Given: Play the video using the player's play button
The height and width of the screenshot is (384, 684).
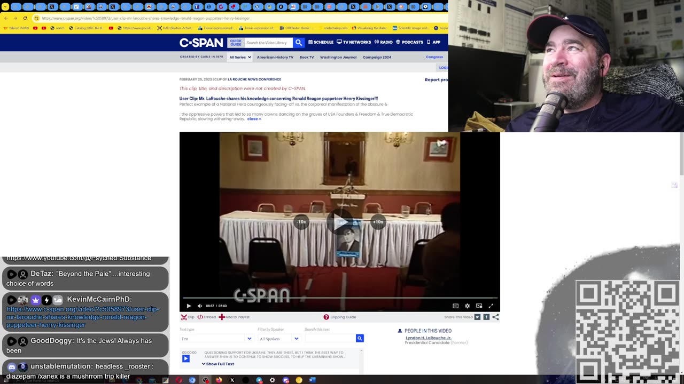Looking at the screenshot, I should 189,306.
